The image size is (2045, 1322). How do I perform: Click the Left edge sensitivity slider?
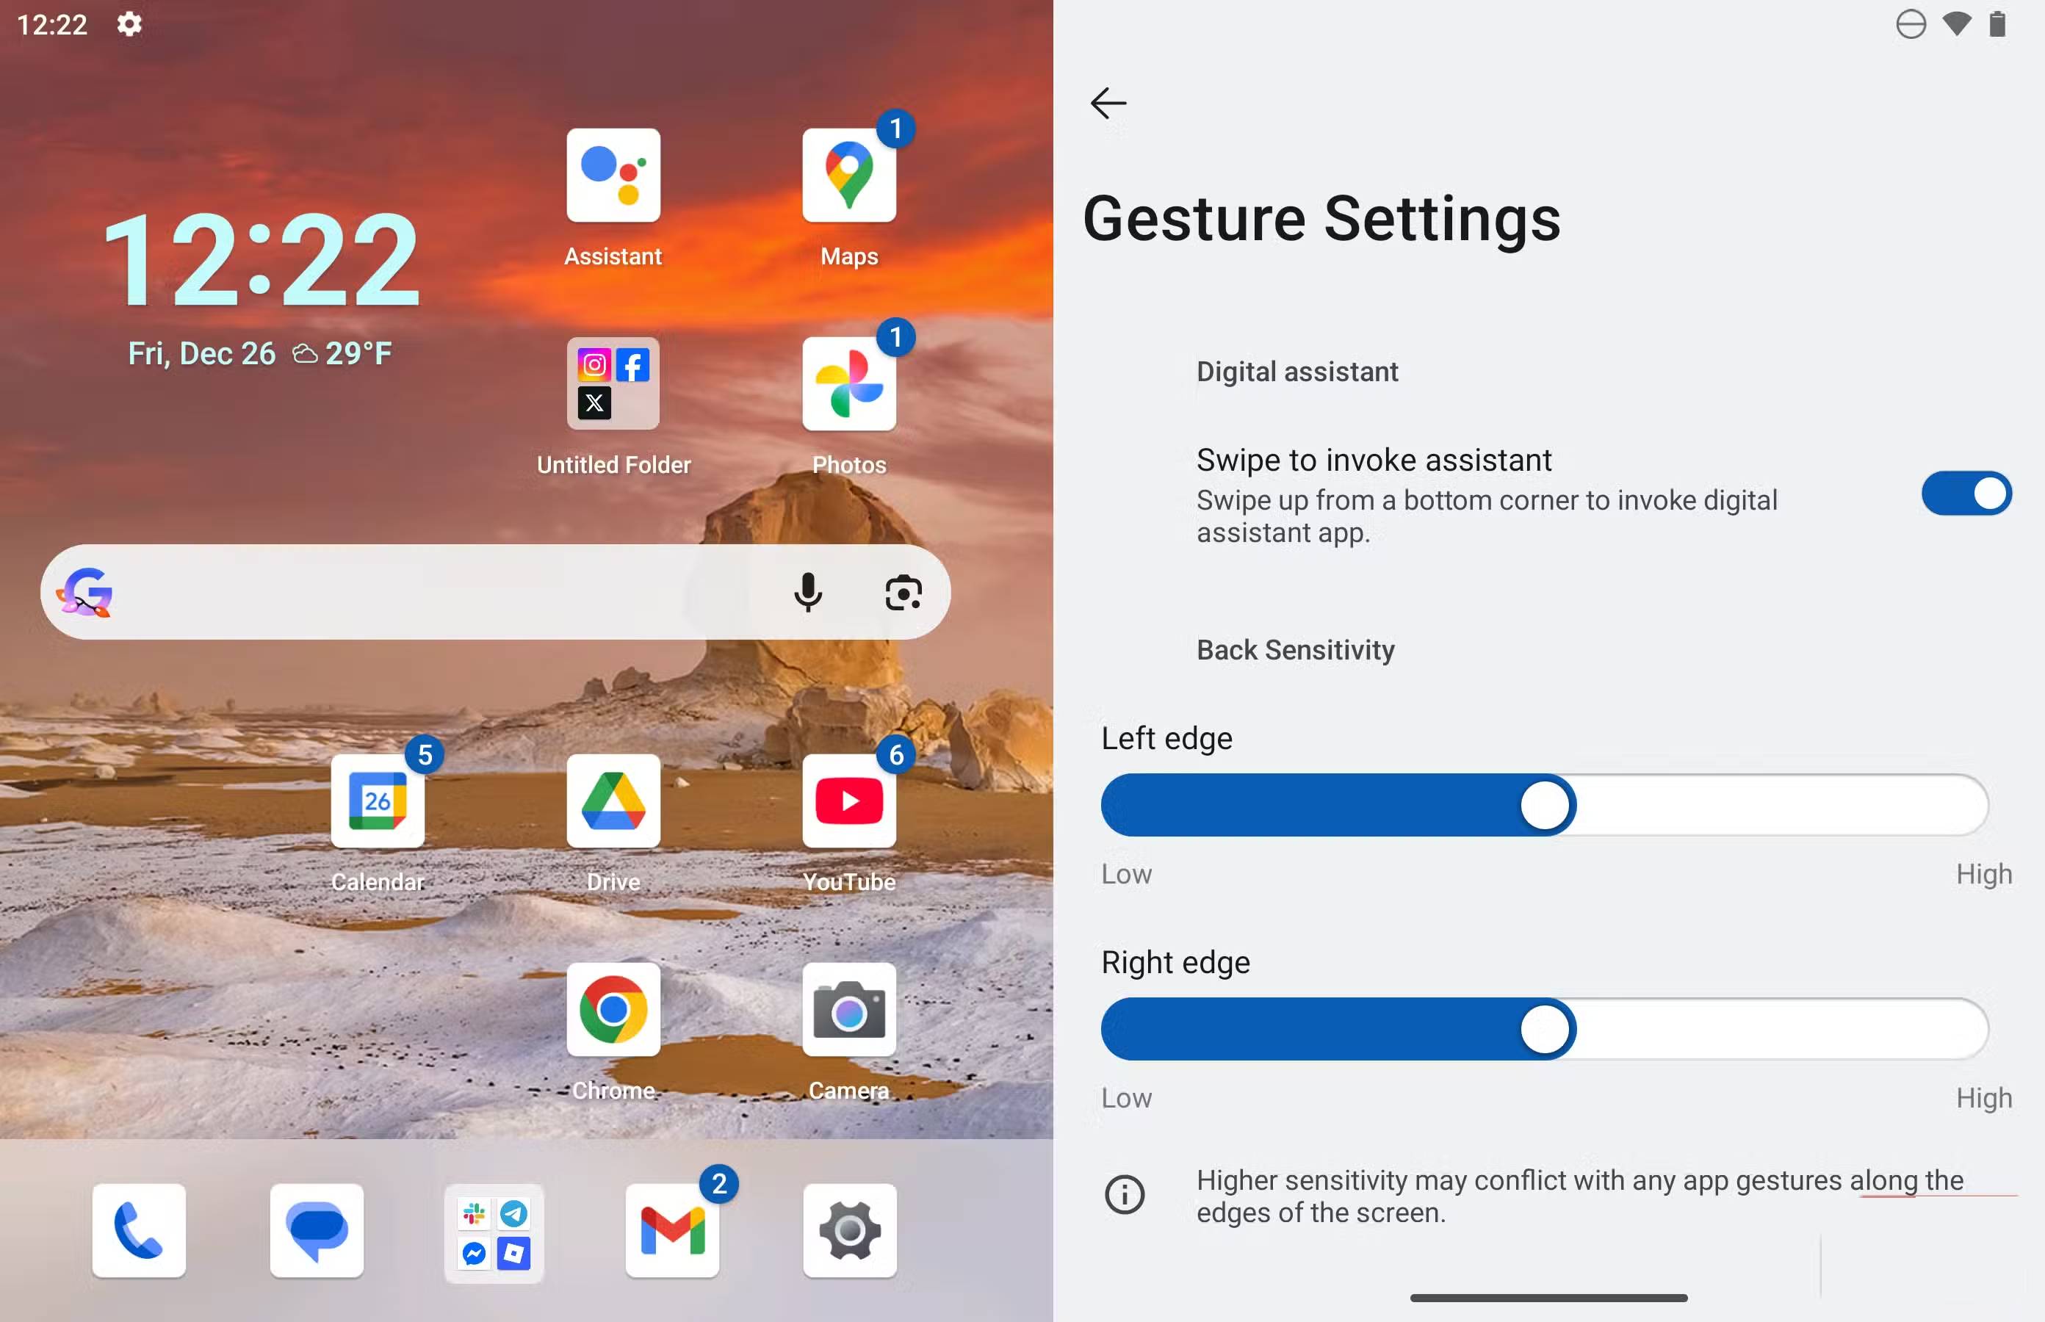(1543, 805)
